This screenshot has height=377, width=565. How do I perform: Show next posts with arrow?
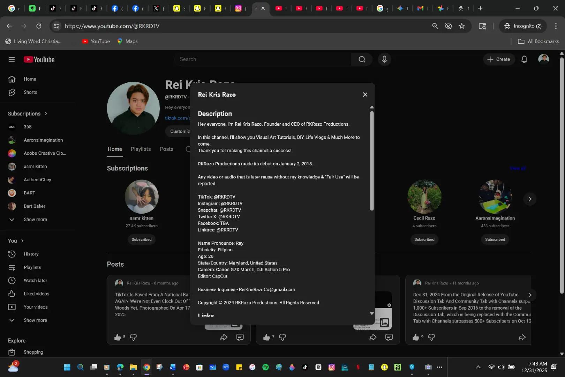(530, 295)
